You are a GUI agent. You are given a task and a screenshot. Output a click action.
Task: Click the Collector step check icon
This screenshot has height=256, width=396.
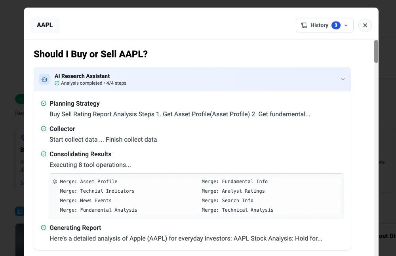(x=44, y=129)
